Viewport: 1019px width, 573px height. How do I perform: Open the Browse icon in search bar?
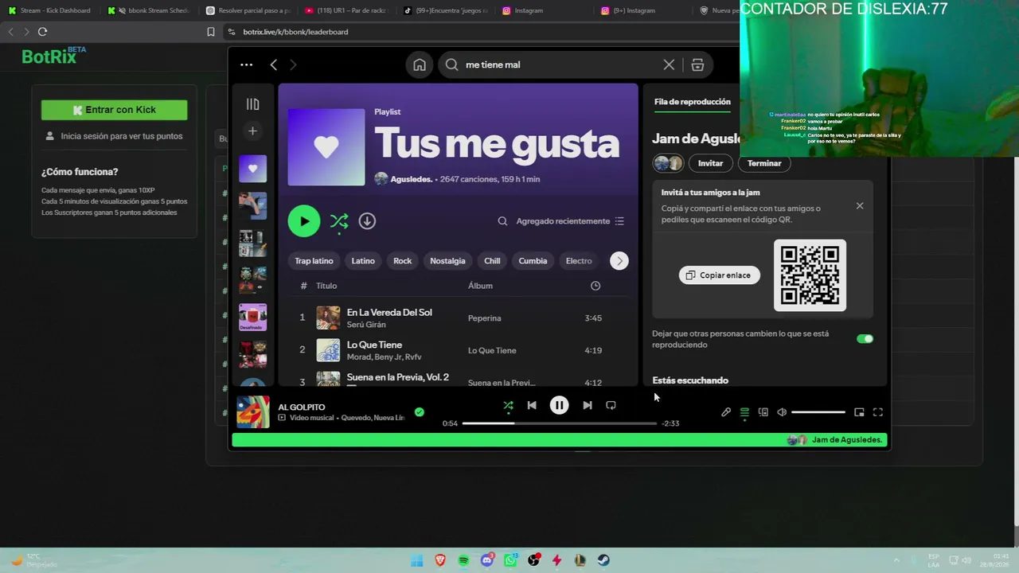pos(697,64)
